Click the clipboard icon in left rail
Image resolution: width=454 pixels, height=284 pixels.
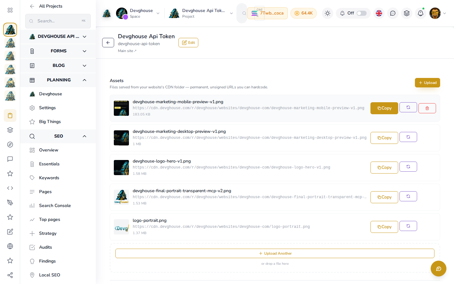tap(10, 115)
